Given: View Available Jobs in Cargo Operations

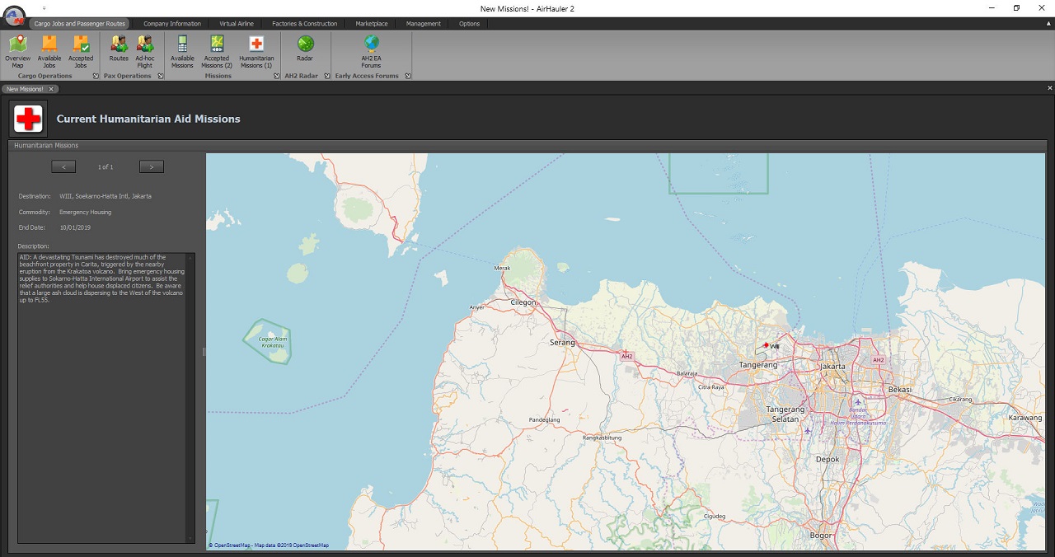Looking at the screenshot, I should pos(49,54).
